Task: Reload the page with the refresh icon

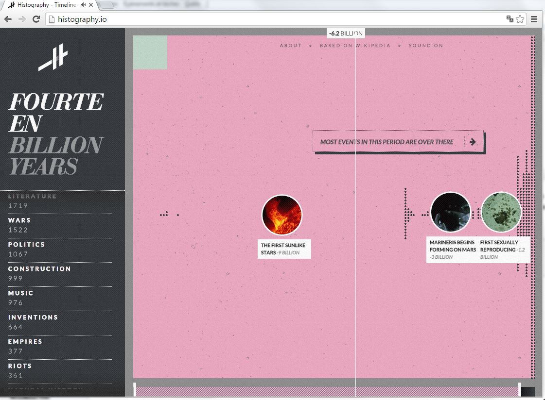Action: click(36, 19)
